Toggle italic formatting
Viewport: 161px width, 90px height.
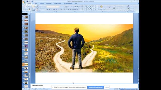pyautogui.click(x=50, y=9)
